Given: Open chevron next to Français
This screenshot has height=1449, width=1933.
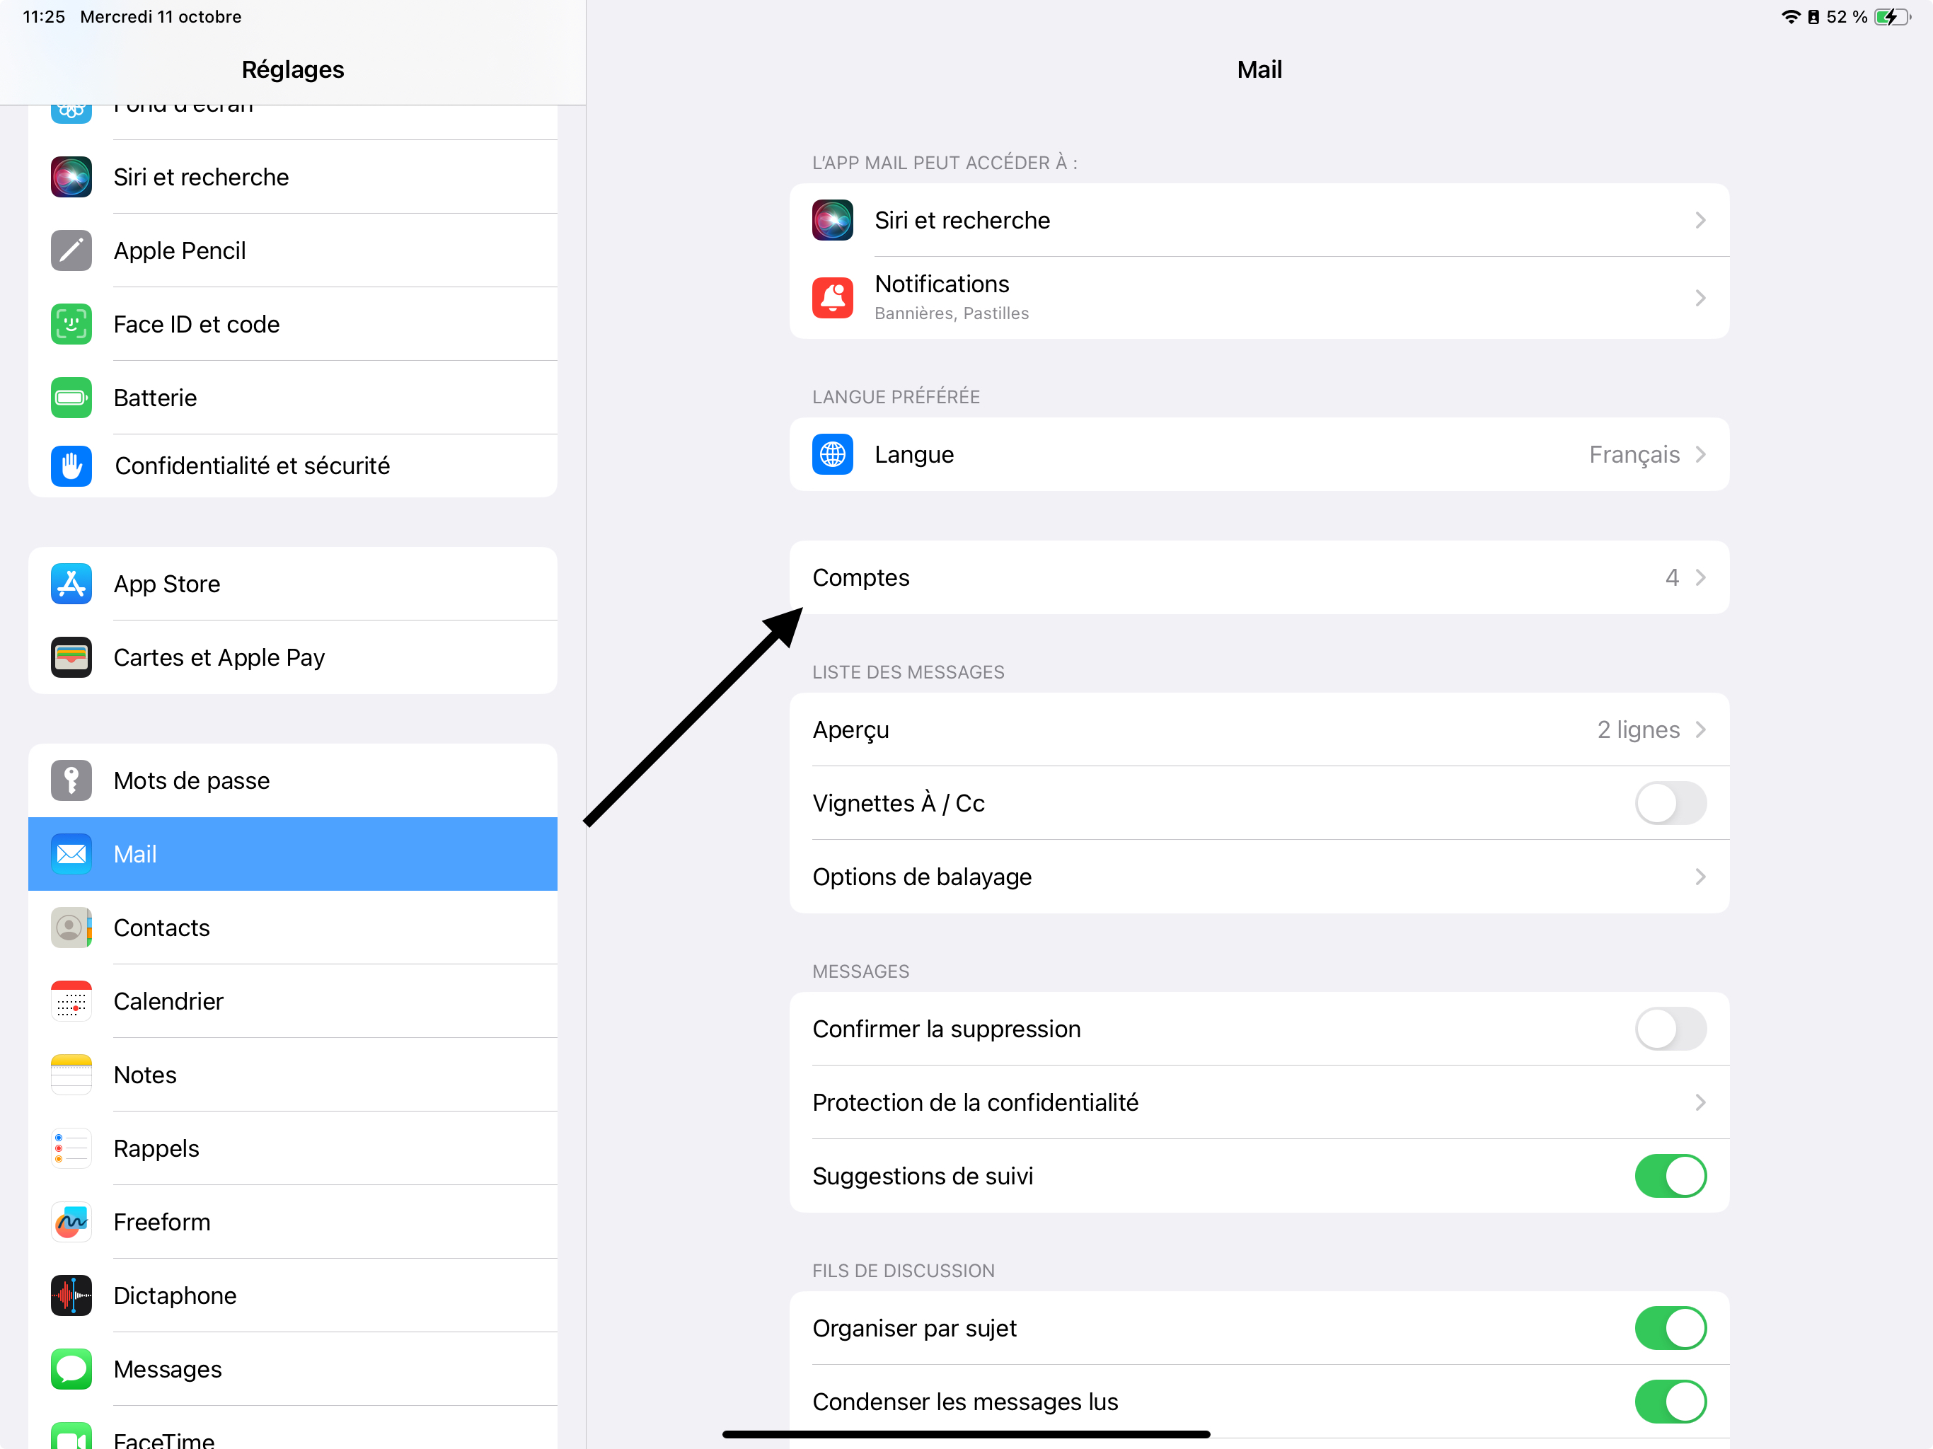Looking at the screenshot, I should click(x=1700, y=454).
